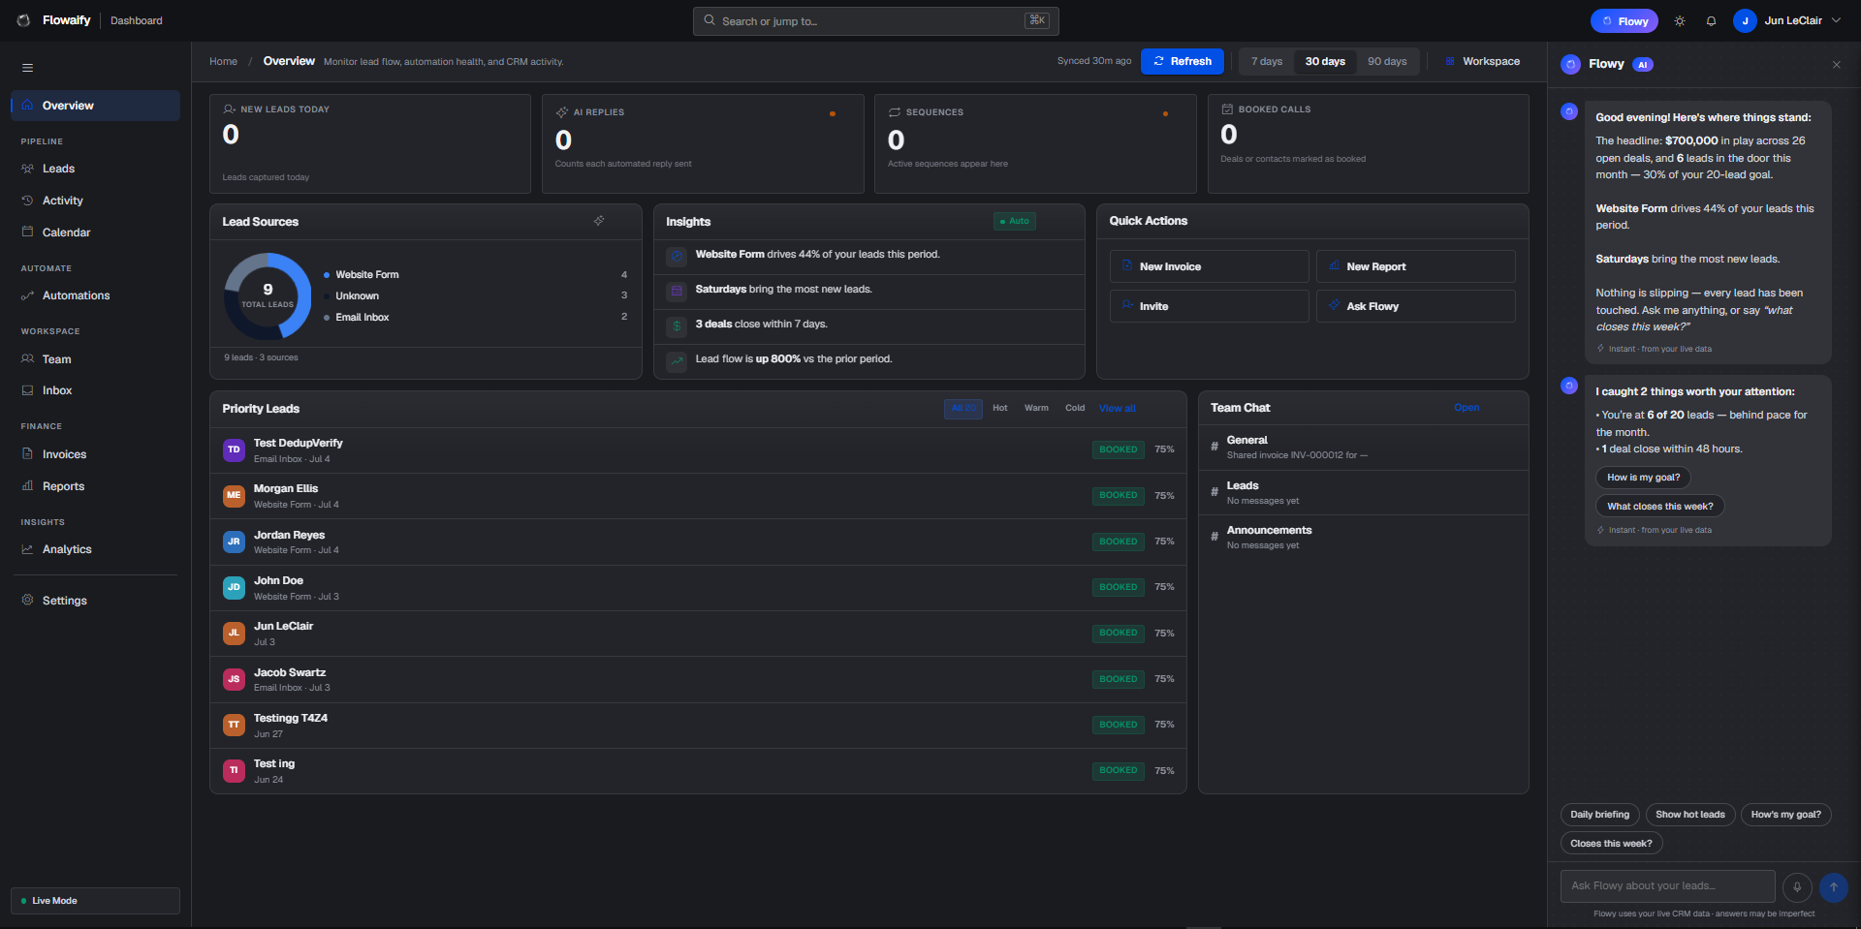Click the JR avatar for Jordan Reyes

234,542
